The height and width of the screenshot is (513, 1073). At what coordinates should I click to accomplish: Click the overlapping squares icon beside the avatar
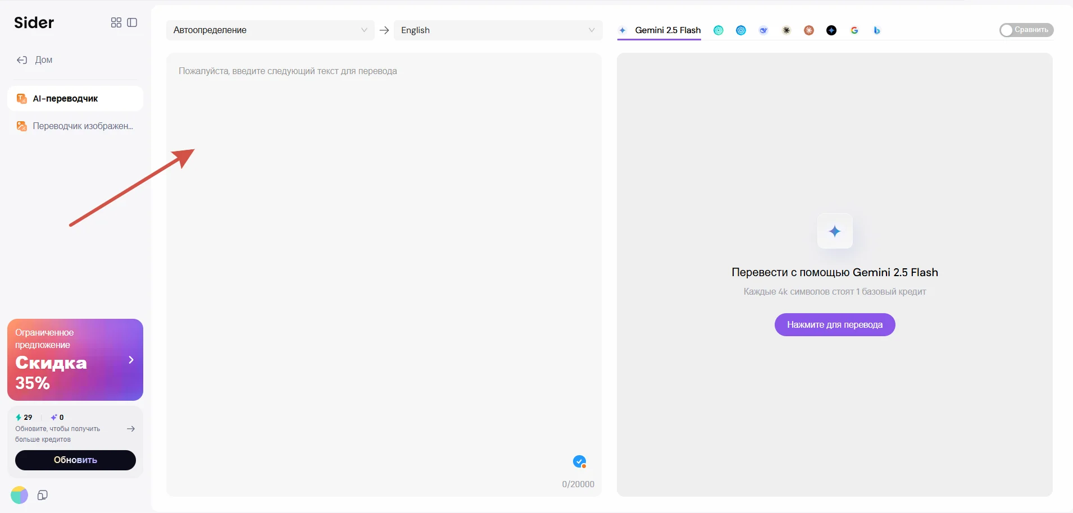43,495
